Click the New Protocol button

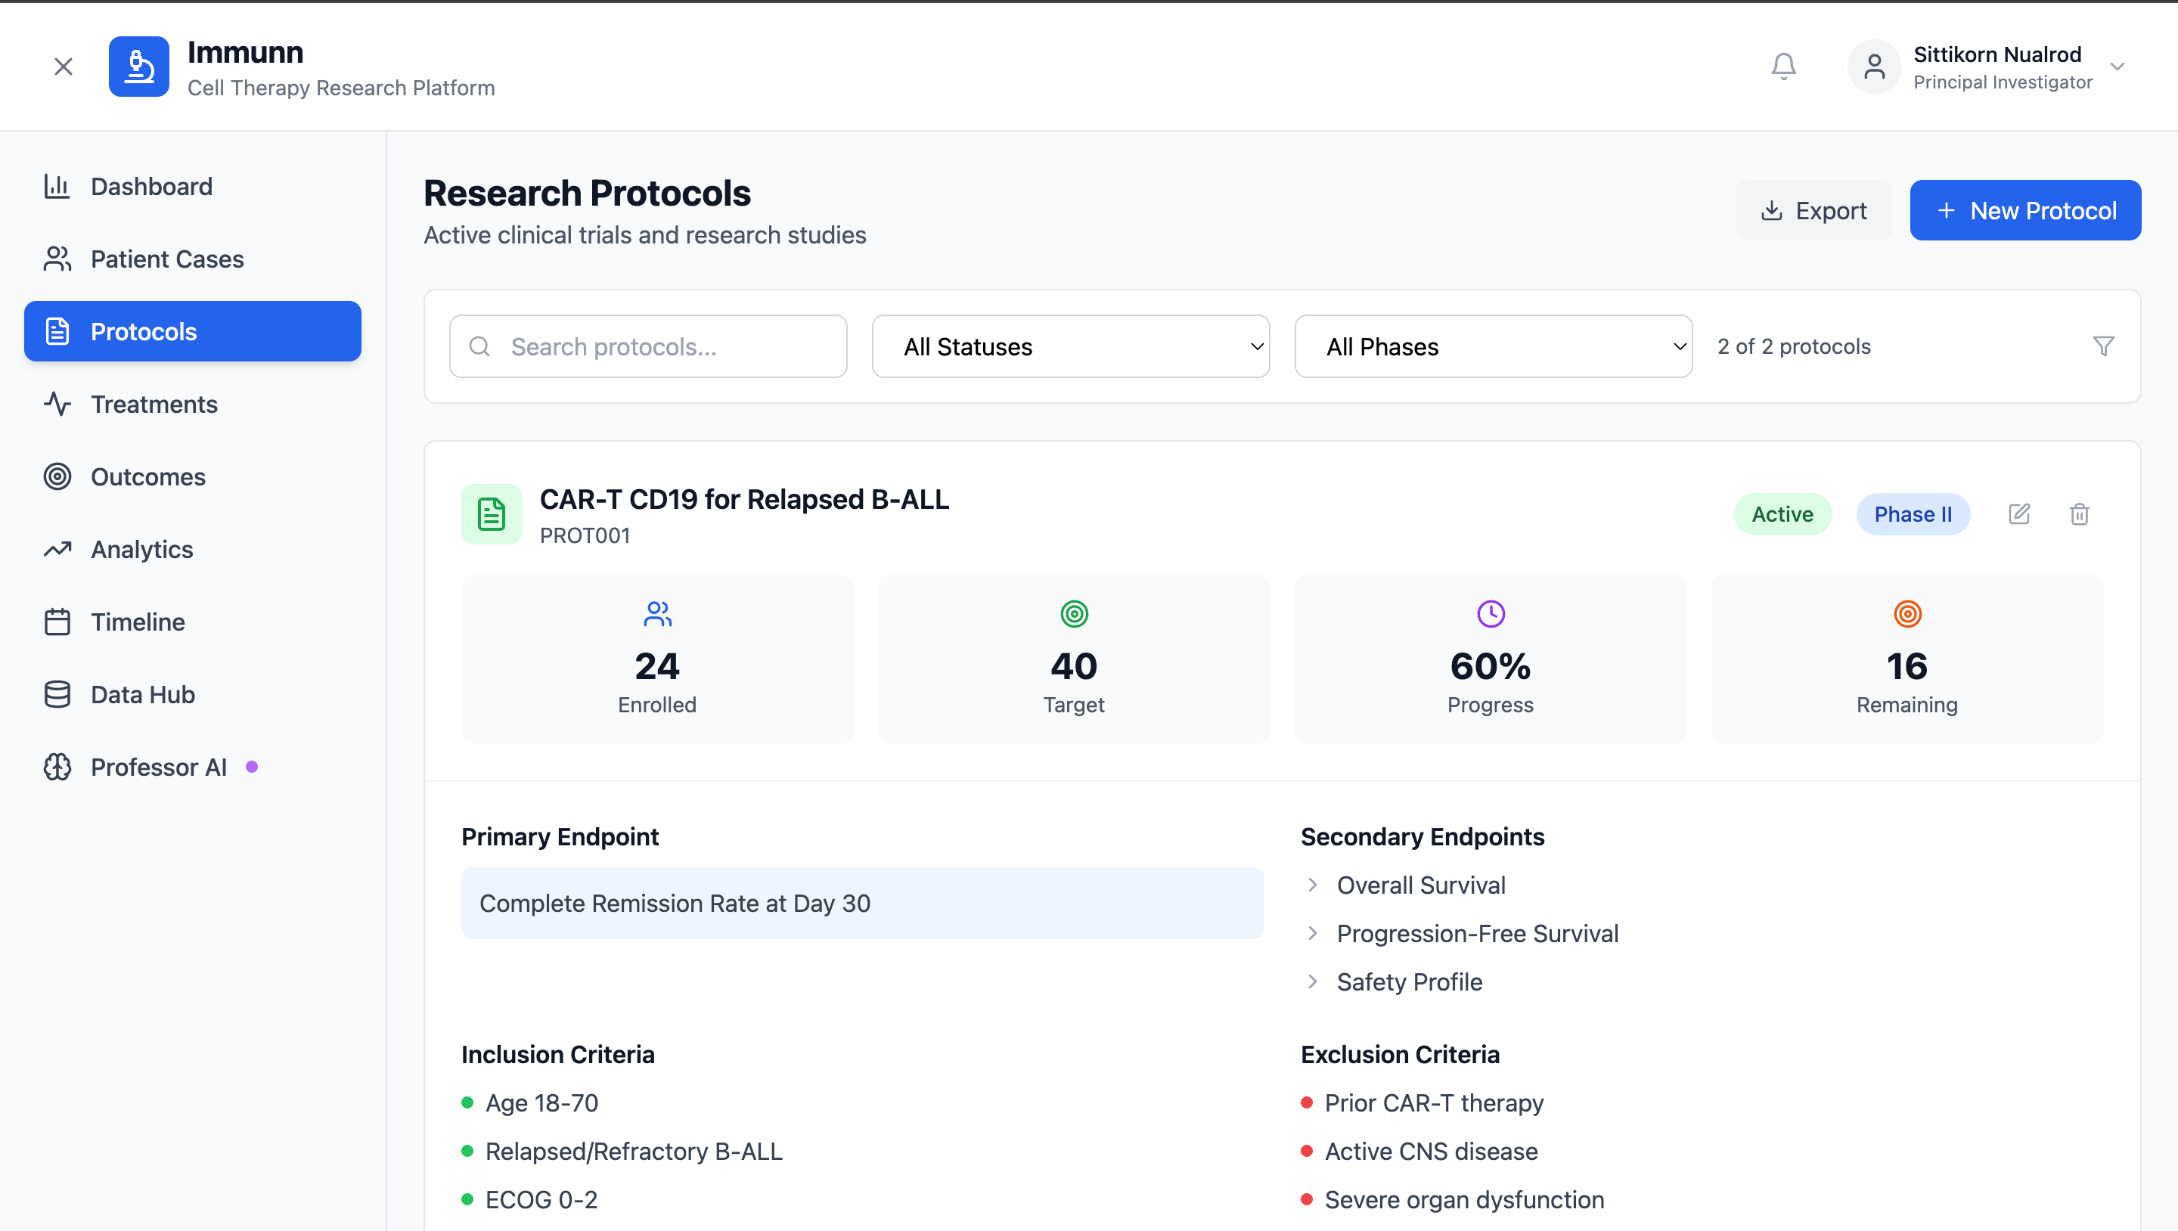coord(2025,210)
